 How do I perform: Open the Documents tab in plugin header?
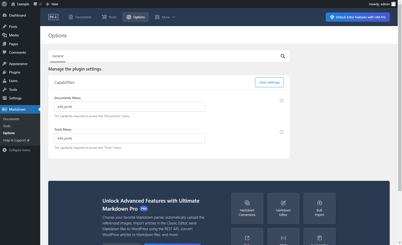point(80,17)
